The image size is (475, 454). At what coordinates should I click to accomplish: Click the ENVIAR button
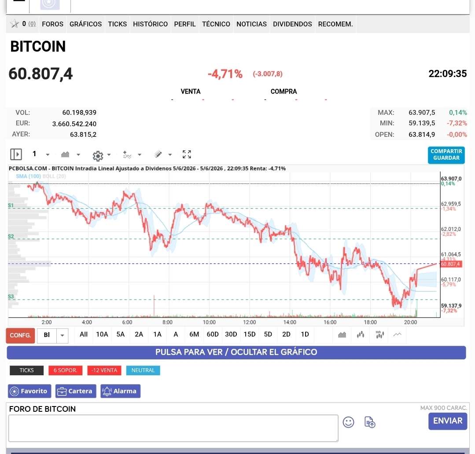click(448, 421)
